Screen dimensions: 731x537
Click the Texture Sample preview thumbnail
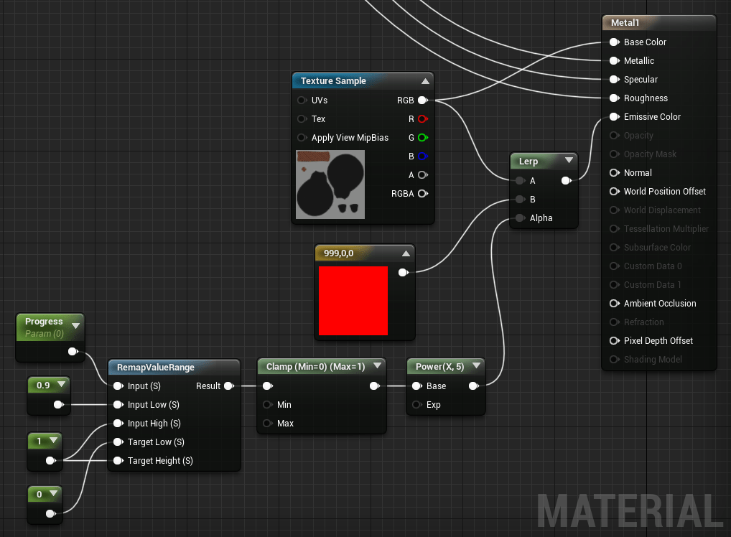tap(330, 185)
